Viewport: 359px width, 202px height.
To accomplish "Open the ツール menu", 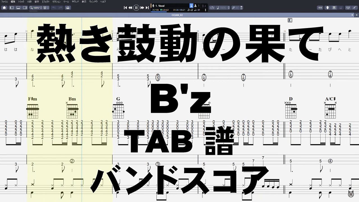I will [66, 2].
